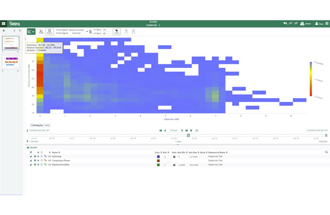Open the Seeq home grid icon
330x215 pixels.
coord(4,24)
